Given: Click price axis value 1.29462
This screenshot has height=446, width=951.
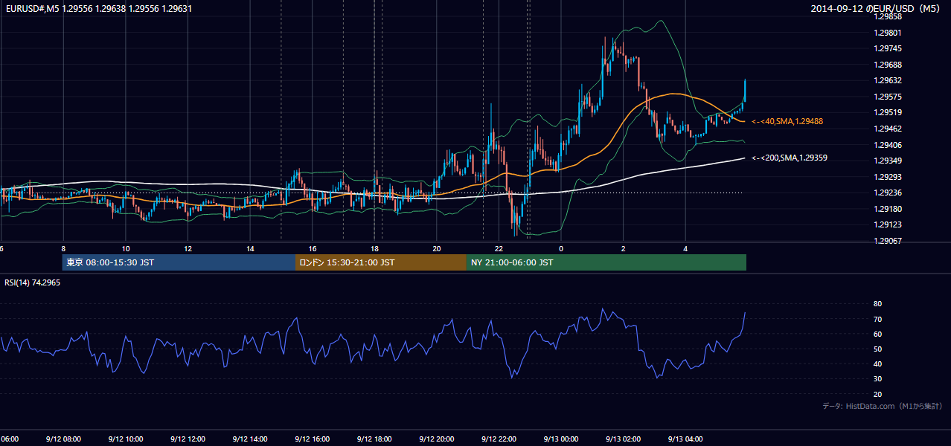Looking at the screenshot, I should click(x=887, y=129).
